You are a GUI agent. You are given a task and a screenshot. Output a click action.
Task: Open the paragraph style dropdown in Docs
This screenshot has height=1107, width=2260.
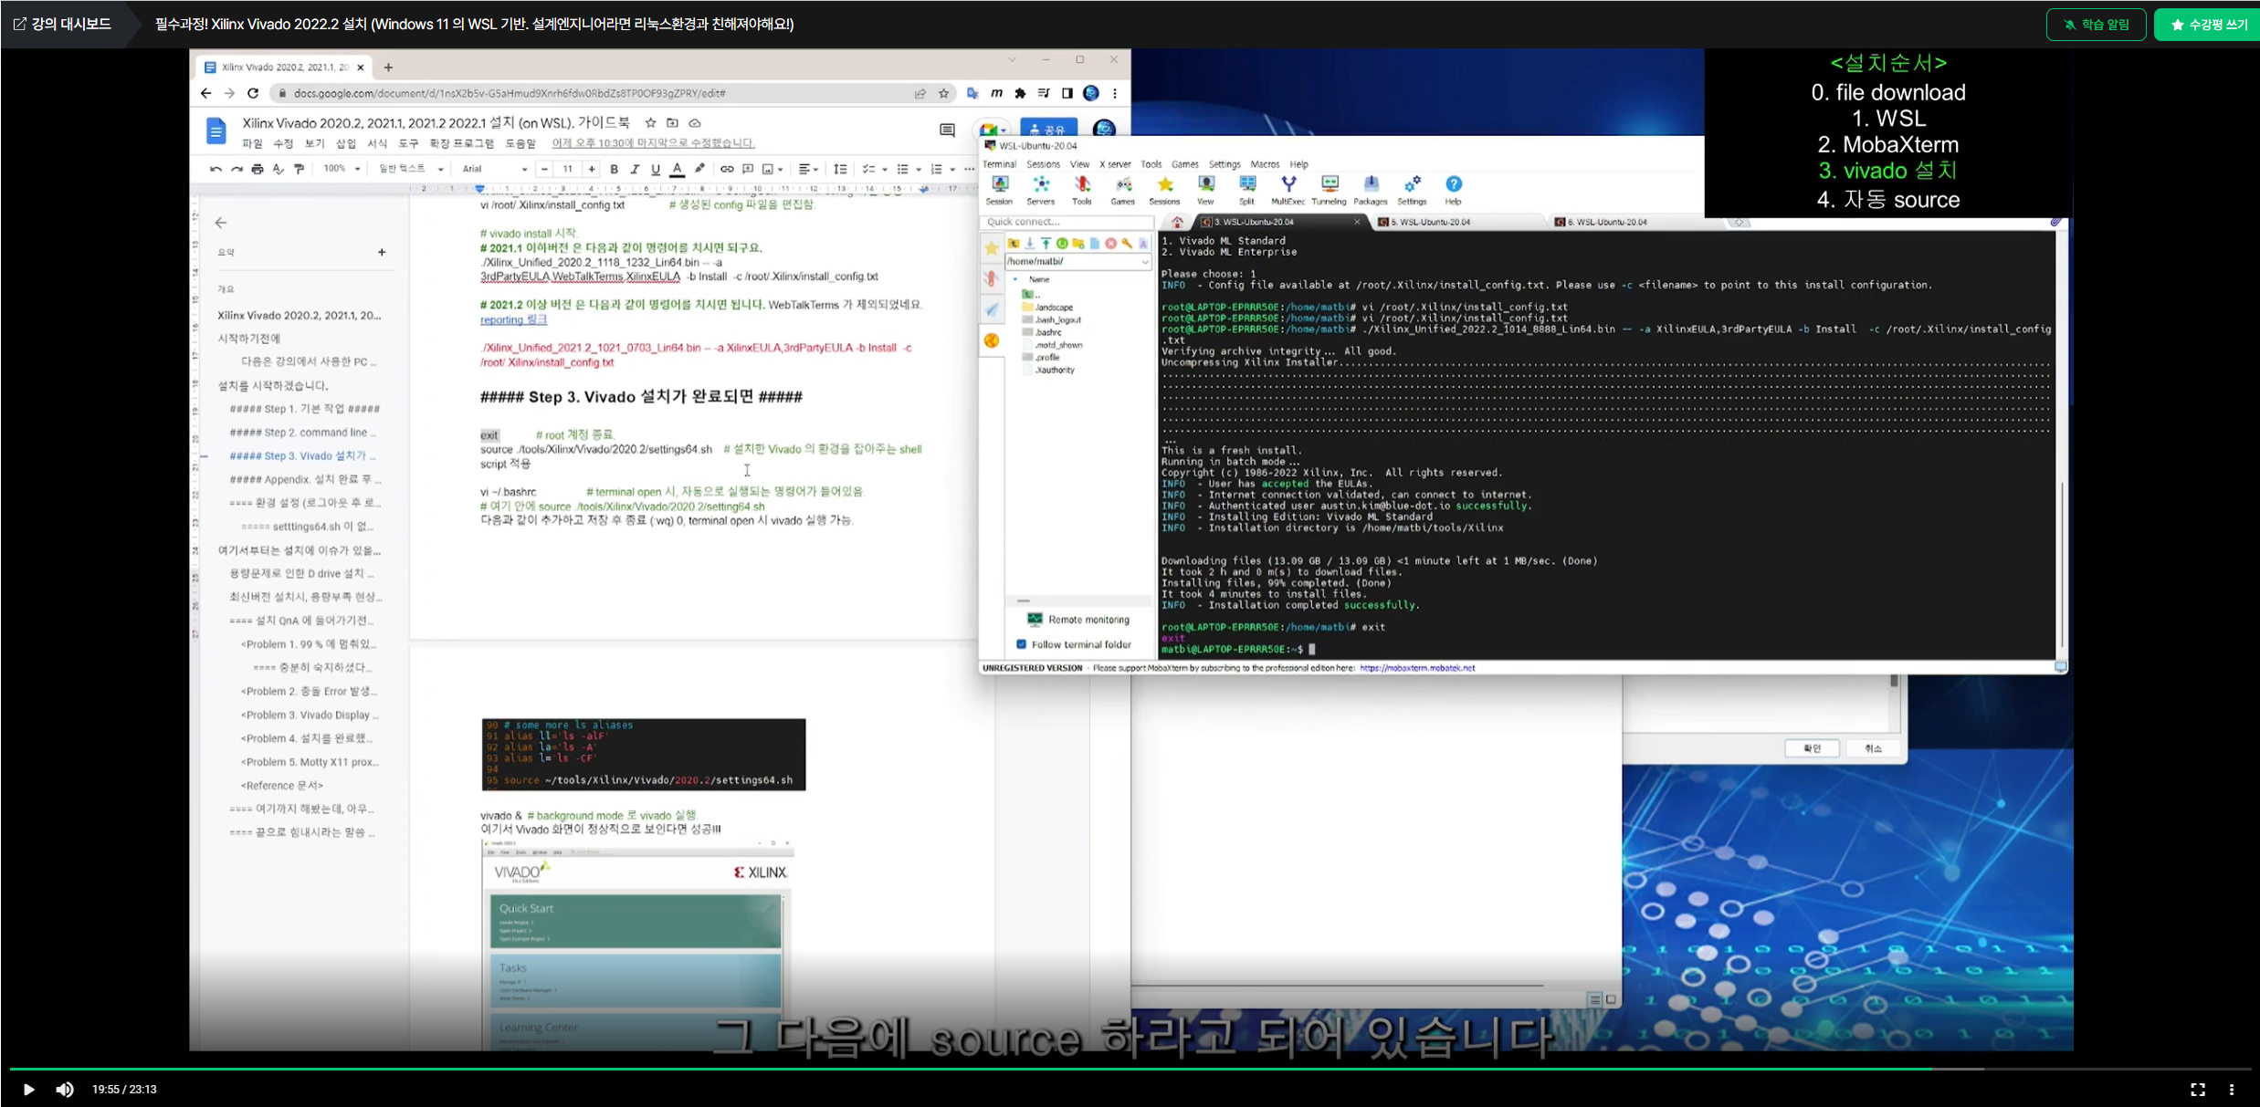tap(411, 169)
